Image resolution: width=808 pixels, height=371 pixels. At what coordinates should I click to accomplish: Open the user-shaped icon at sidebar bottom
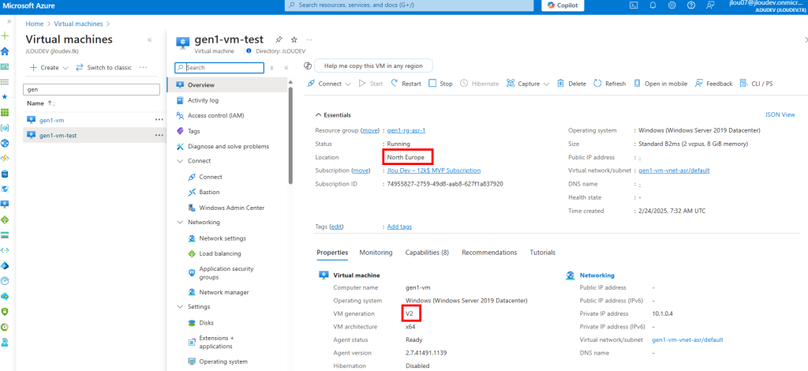pos(6,342)
